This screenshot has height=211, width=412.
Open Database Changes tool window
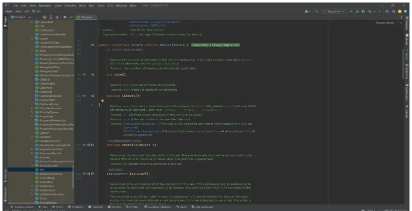coord(158,207)
